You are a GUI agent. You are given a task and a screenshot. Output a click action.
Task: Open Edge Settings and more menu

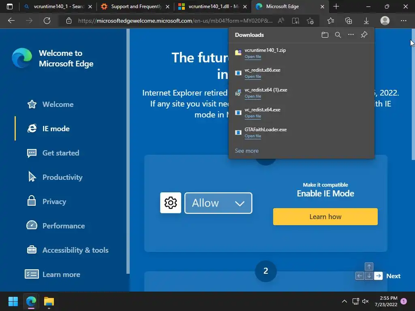(403, 21)
